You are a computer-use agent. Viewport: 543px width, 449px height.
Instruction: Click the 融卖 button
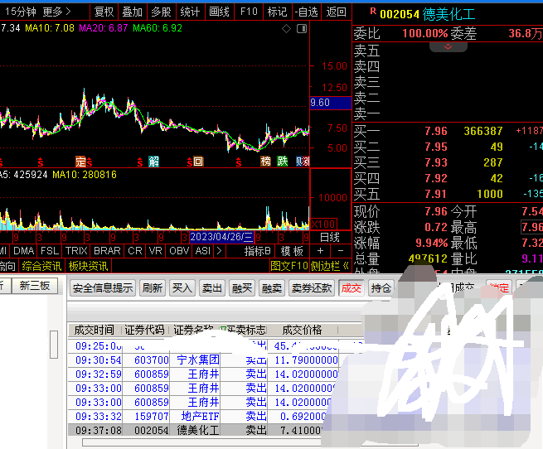pos(272,288)
